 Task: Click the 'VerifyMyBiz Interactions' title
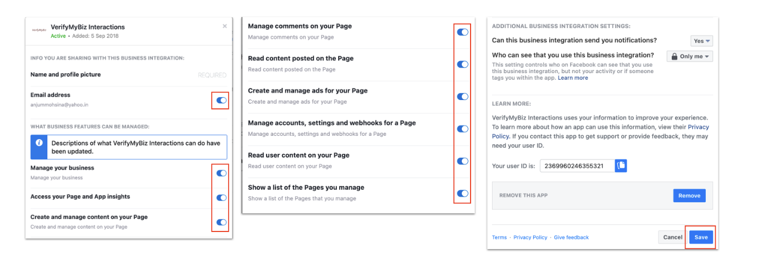pos(87,27)
